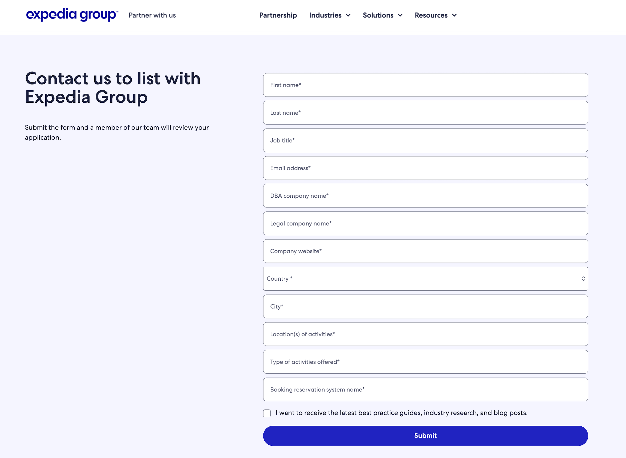This screenshot has height=458, width=626.
Task: Select the Legal company name field
Action: pyautogui.click(x=425, y=223)
